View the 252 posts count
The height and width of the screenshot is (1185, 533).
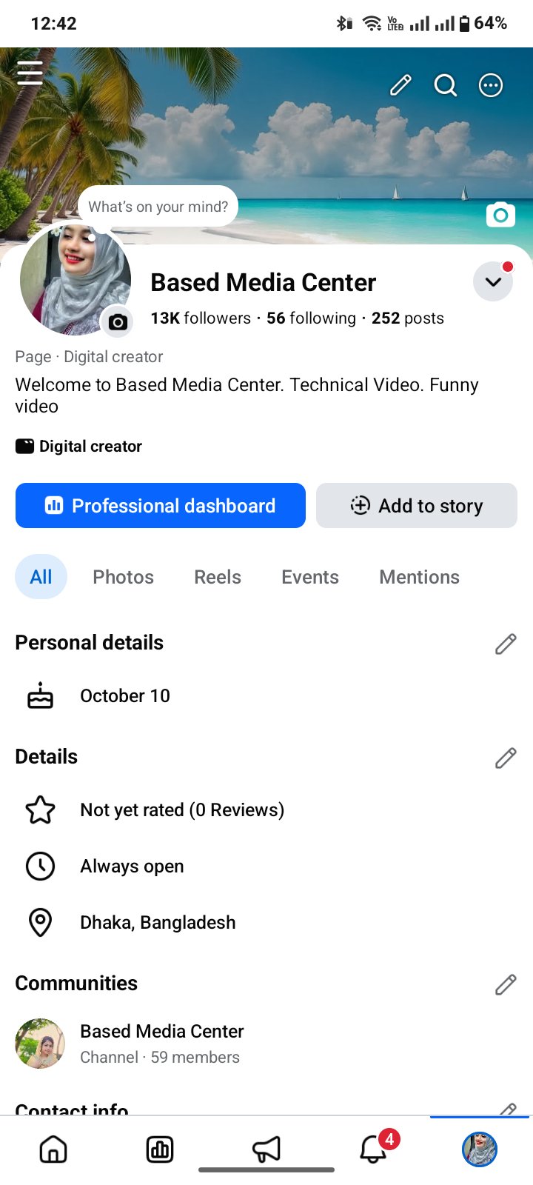(x=408, y=318)
